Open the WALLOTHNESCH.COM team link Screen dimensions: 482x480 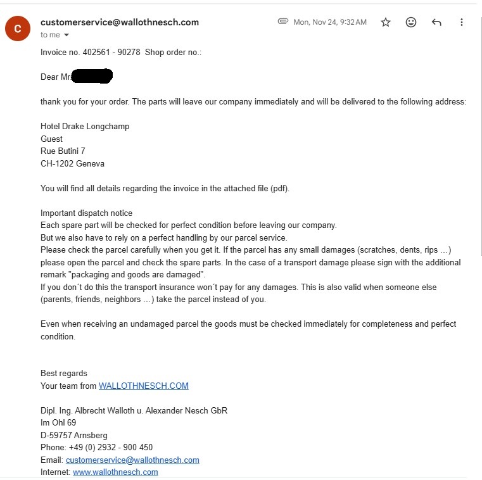point(144,386)
